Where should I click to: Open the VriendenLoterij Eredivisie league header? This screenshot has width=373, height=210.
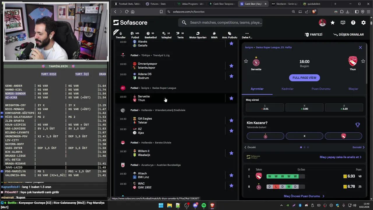point(170,110)
